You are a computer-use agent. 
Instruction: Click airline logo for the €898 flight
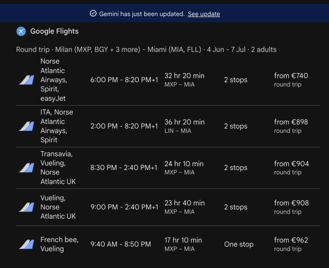(x=26, y=126)
